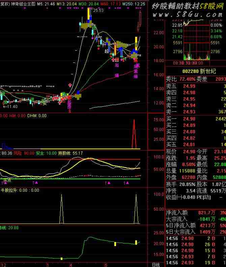This screenshot has width=226, height=267.
Task: Click the 股本 value 1.07亿
Action: (219, 184)
